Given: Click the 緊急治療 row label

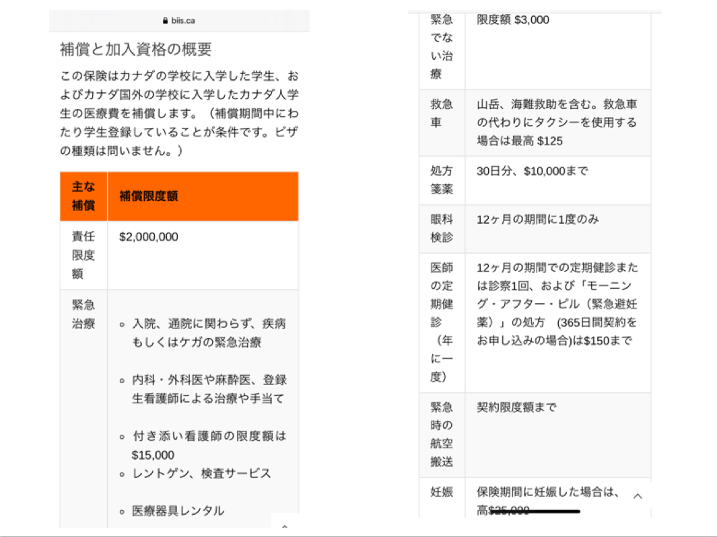Looking at the screenshot, I should (x=83, y=314).
